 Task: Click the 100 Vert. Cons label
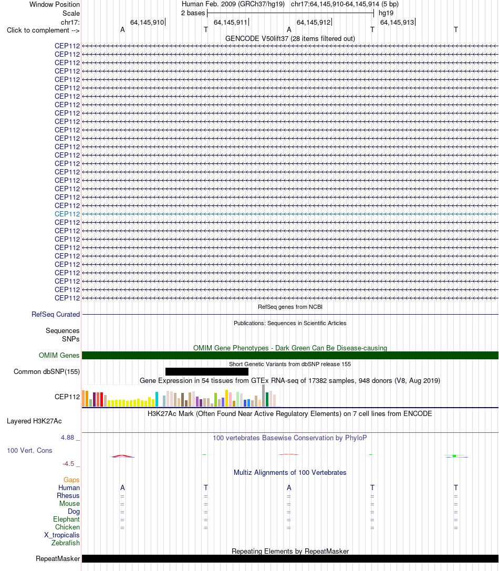pyautogui.click(x=29, y=451)
